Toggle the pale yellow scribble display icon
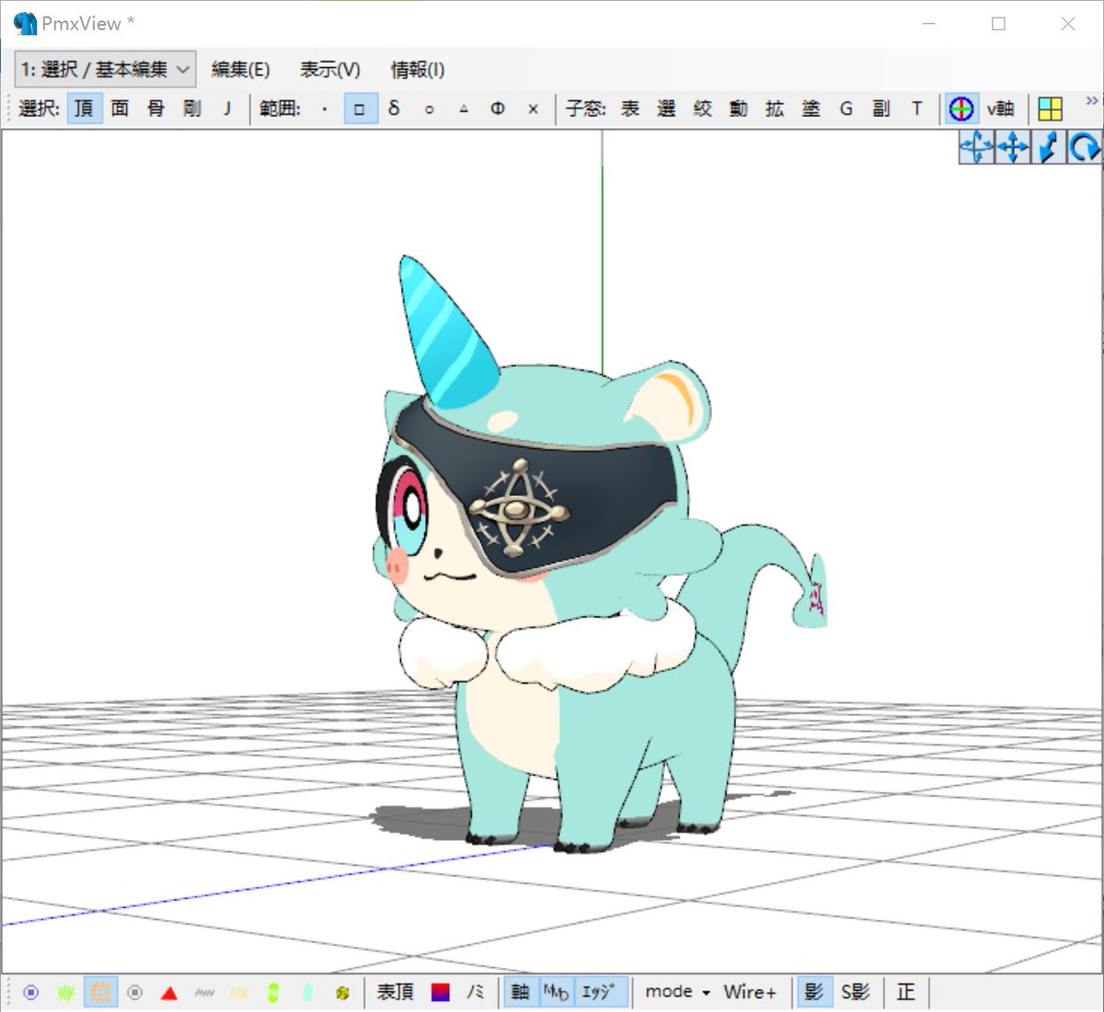This screenshot has width=1104, height=1012. [x=239, y=993]
